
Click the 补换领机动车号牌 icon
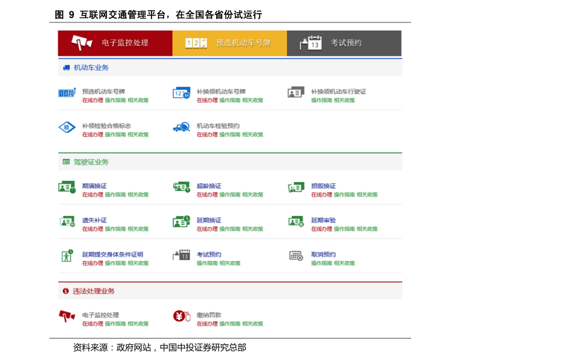coord(182,93)
